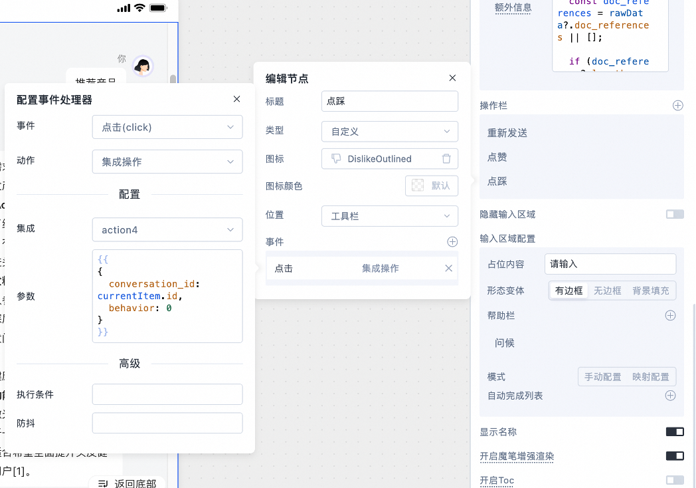Open the 图标颜色 默认 color picker
The image size is (696, 488).
[x=432, y=185]
